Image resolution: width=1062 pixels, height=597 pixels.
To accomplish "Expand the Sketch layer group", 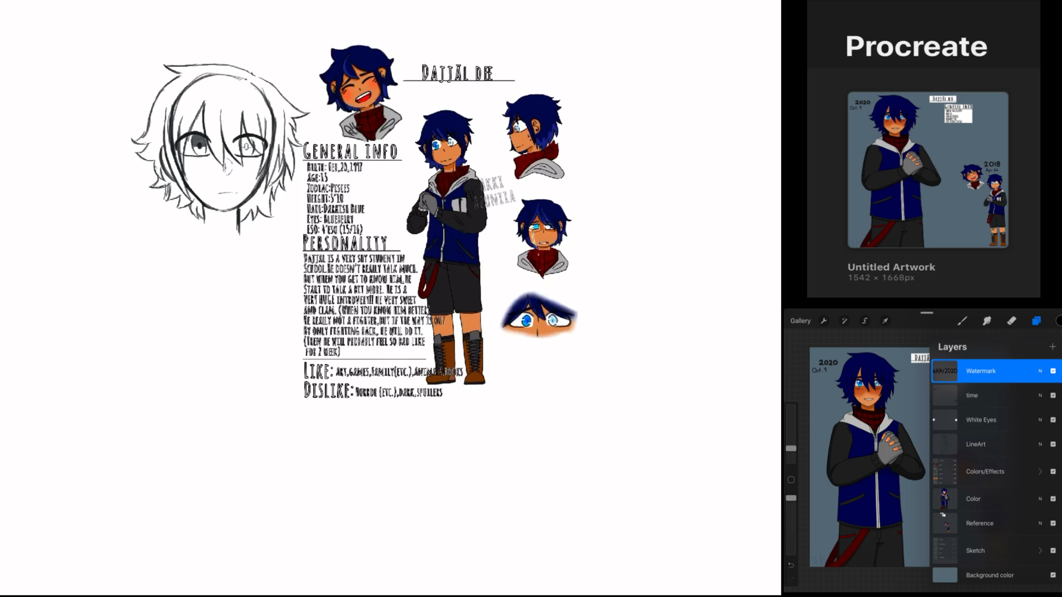I will coord(1040,551).
